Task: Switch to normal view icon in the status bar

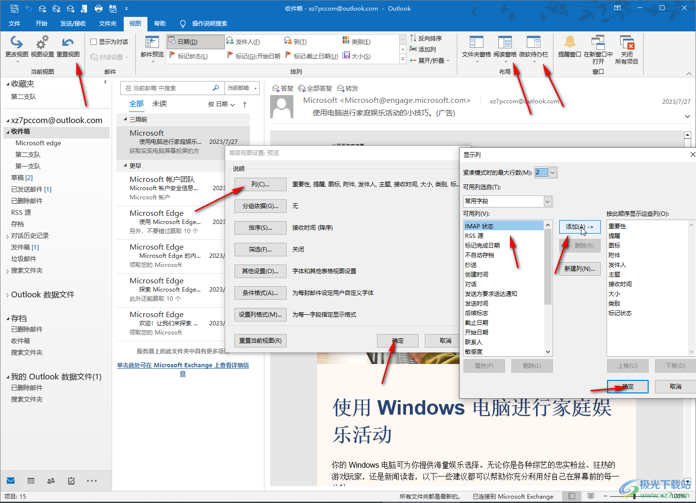Action: pyautogui.click(x=572, y=496)
